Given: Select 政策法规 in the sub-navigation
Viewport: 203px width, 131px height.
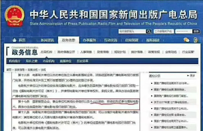Looking at the screenshot, I should 154,52.
